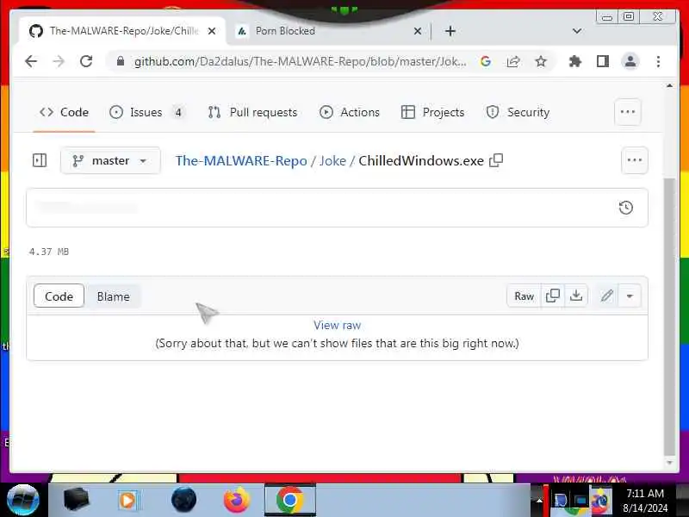Click the Google icon in the address bar

tap(486, 61)
